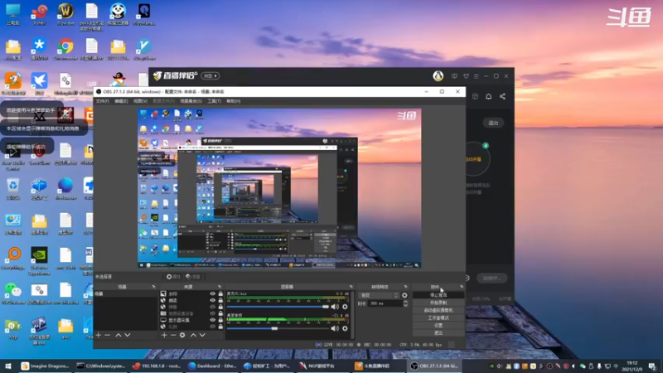Viewport: 663px width, 373px height.
Task: Toggle lock on the last source row
Action: click(x=220, y=327)
